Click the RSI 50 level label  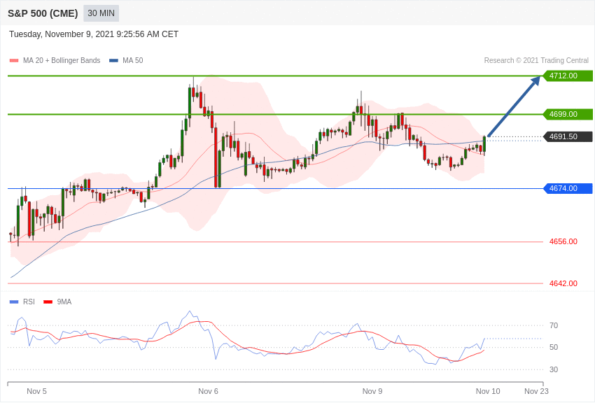(x=554, y=347)
